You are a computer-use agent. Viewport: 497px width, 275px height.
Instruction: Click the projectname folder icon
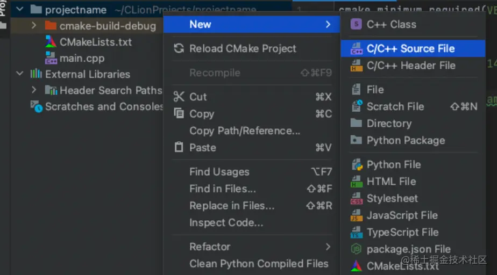click(36, 10)
